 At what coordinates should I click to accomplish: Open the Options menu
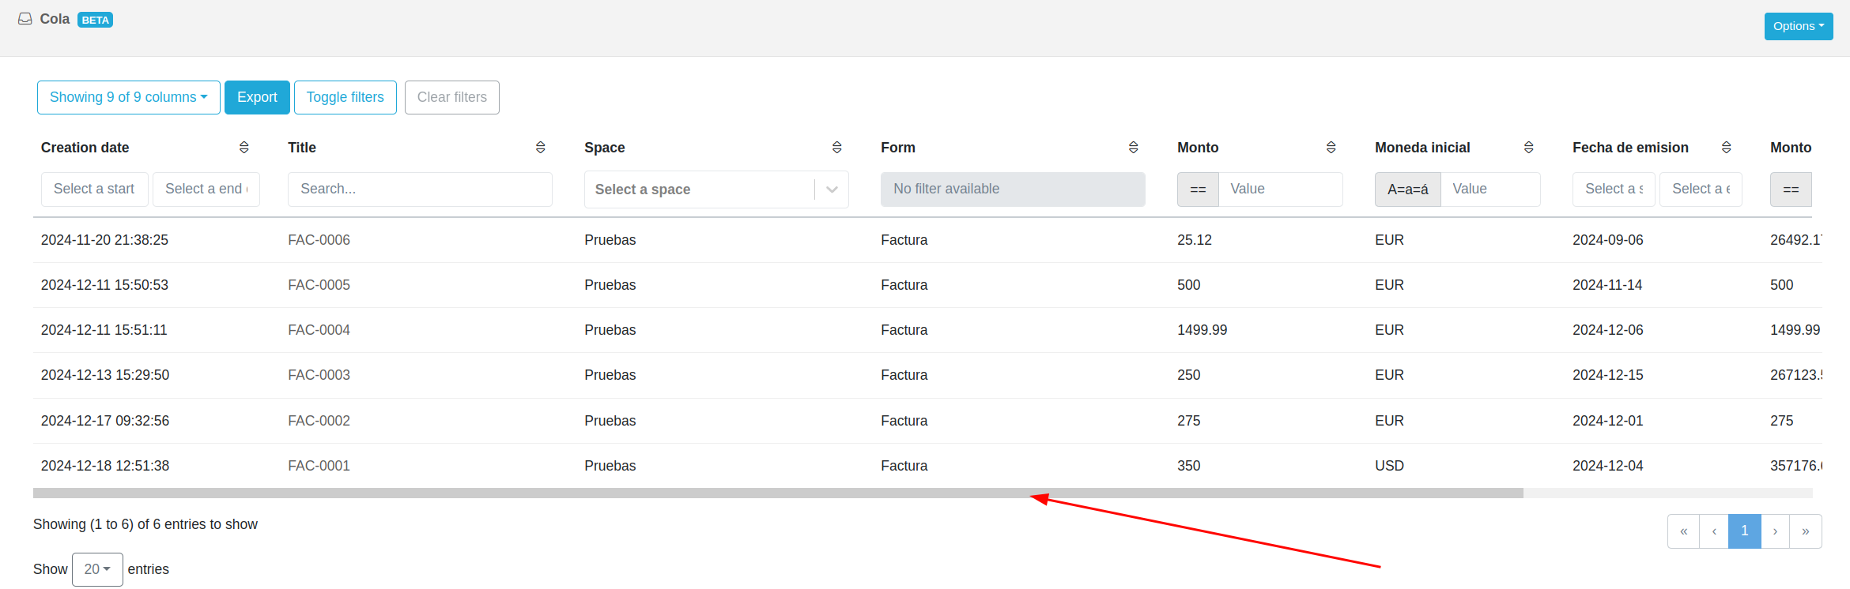tap(1798, 26)
